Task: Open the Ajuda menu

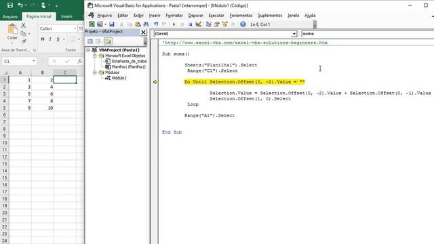Action: point(310,16)
